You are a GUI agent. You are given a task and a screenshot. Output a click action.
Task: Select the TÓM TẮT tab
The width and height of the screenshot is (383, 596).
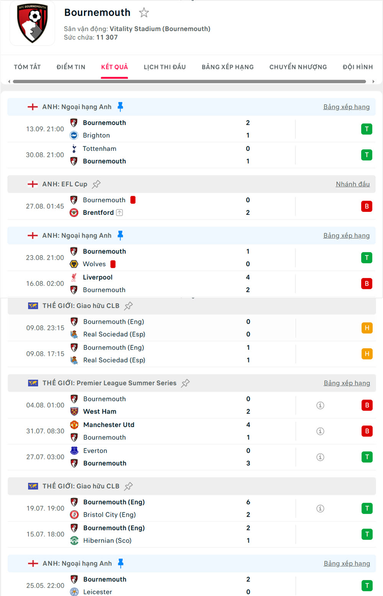coord(27,67)
